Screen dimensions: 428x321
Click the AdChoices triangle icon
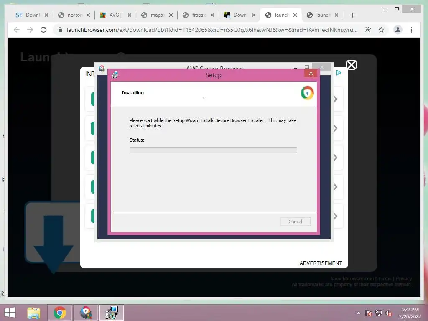coord(339,73)
